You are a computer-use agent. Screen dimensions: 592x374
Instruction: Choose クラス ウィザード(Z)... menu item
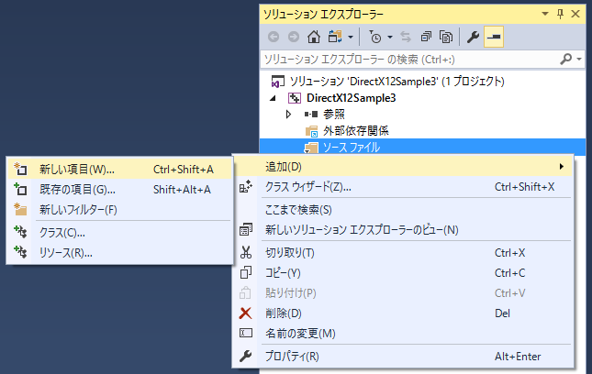pos(403,187)
